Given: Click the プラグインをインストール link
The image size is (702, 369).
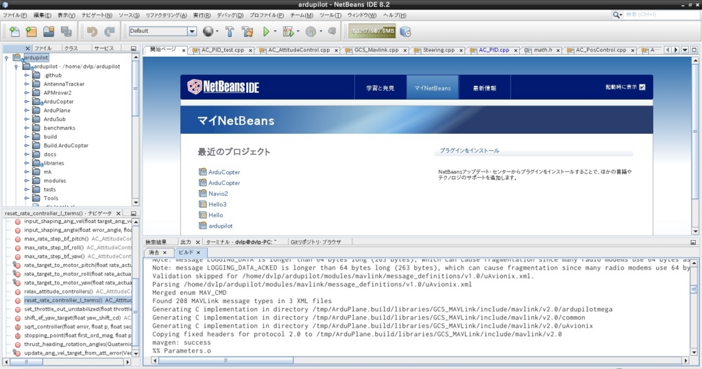Looking at the screenshot, I should pos(469,150).
